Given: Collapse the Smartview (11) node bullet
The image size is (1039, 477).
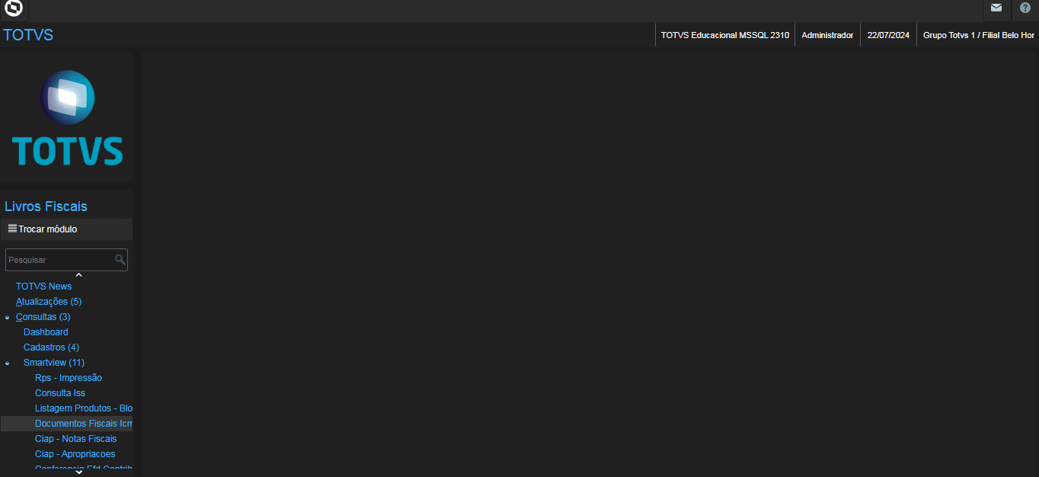Looking at the screenshot, I should [8, 363].
